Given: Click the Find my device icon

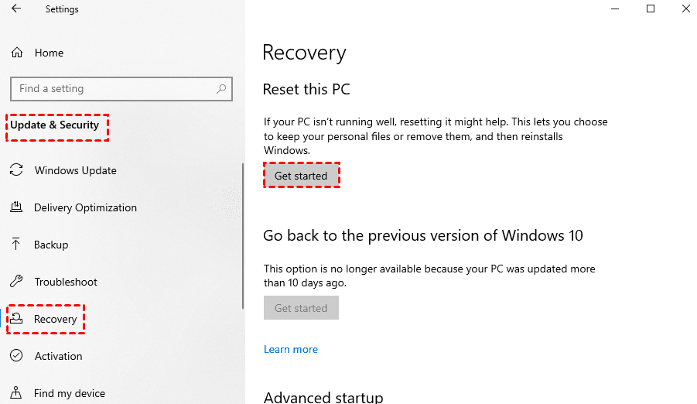Looking at the screenshot, I should pos(16,393).
